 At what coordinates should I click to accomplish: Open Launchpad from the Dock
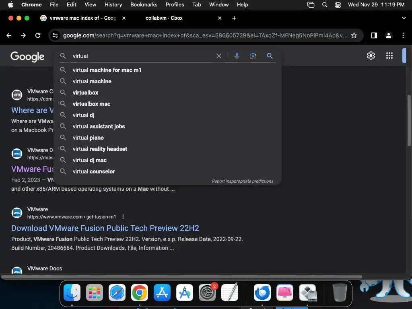(x=95, y=293)
